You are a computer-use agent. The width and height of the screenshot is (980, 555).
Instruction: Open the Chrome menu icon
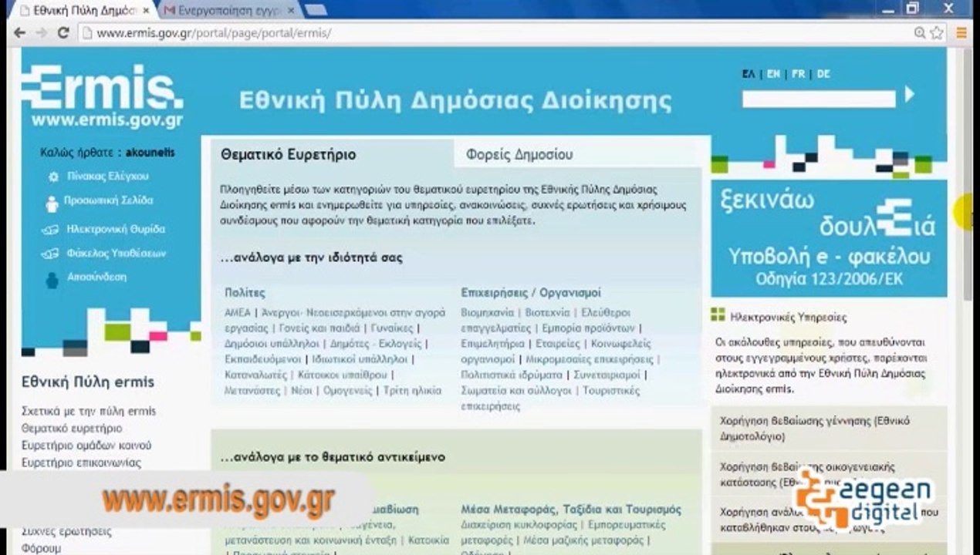(961, 33)
